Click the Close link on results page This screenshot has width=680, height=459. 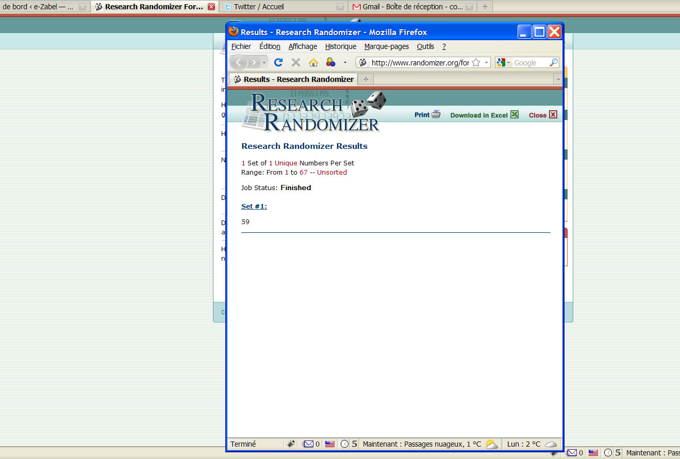[x=537, y=115]
